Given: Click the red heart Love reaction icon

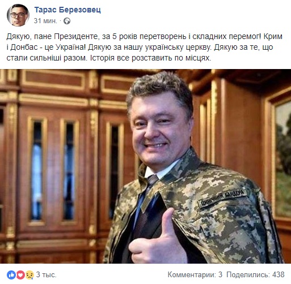Looking at the screenshot, I should 20,275.
